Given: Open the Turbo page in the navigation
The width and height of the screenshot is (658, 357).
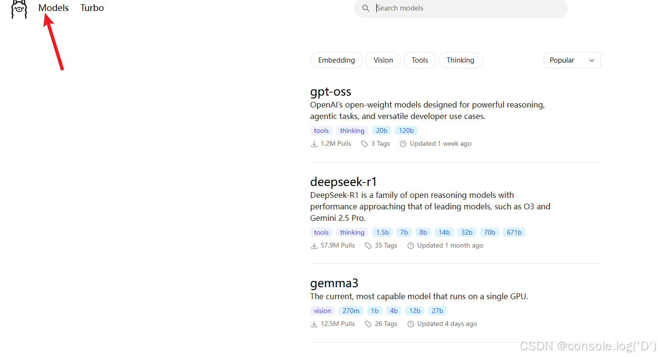Looking at the screenshot, I should [92, 8].
